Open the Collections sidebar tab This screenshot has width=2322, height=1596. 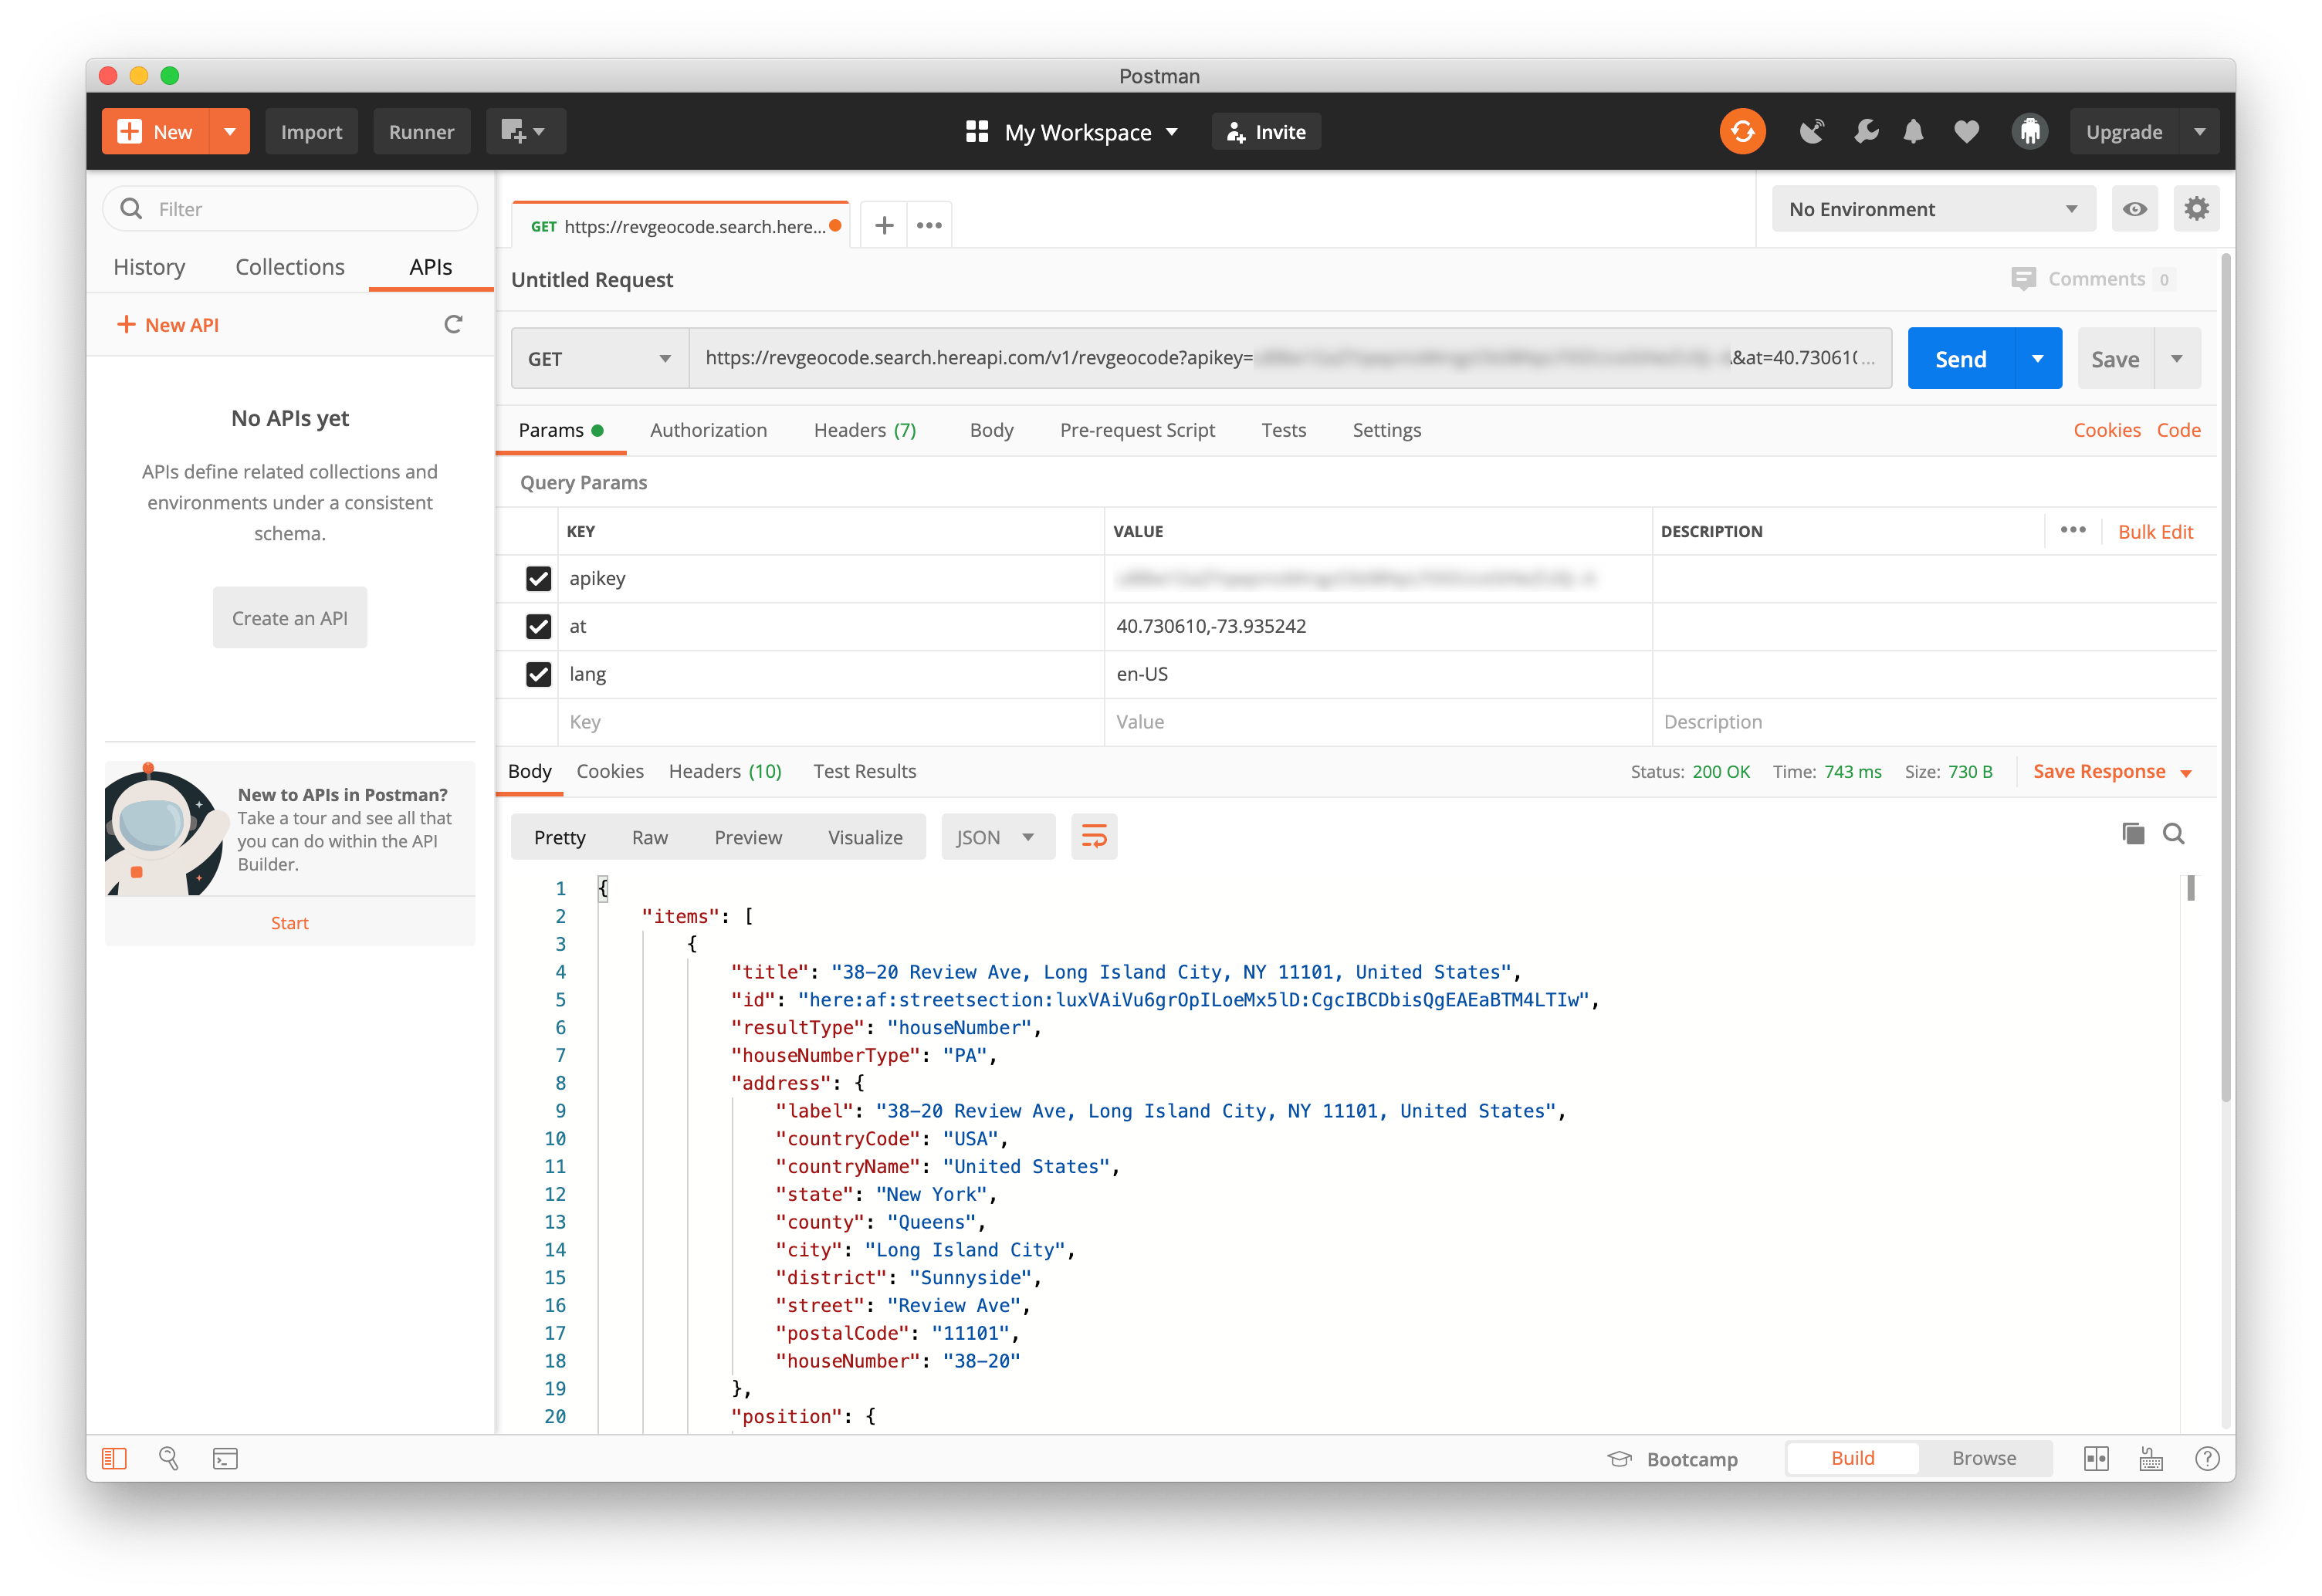290,267
